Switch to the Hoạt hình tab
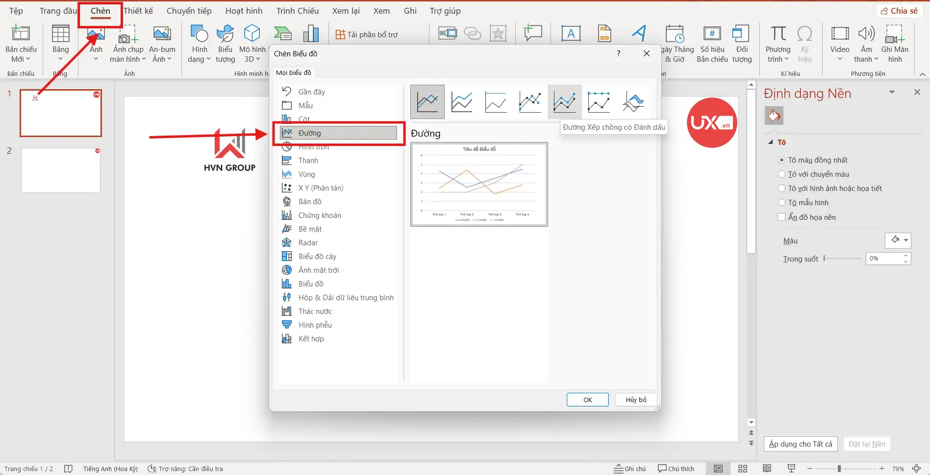The width and height of the screenshot is (930, 475). (x=244, y=11)
